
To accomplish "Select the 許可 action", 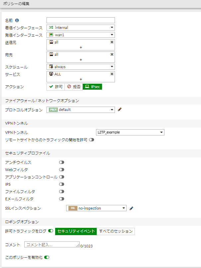I will [56, 87].
